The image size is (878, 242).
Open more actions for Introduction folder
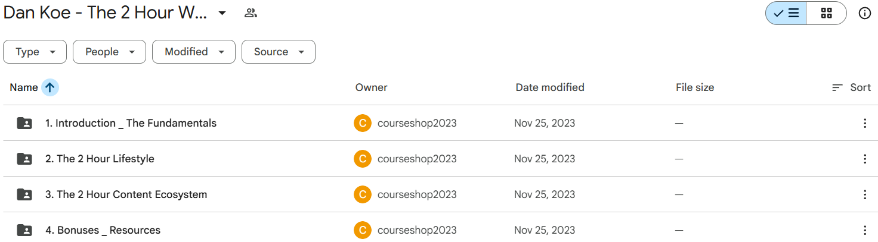pyautogui.click(x=864, y=123)
